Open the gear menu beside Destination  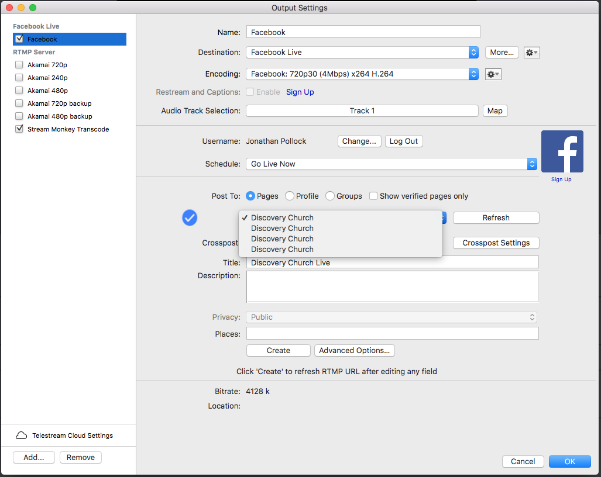point(531,53)
